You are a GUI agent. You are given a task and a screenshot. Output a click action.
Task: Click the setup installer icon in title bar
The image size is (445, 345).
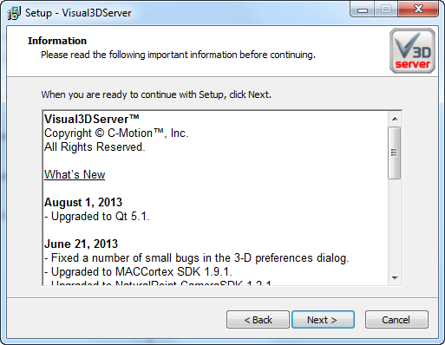[14, 13]
